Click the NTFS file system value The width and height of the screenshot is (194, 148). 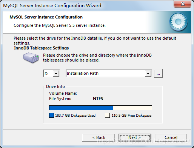pos(98,99)
